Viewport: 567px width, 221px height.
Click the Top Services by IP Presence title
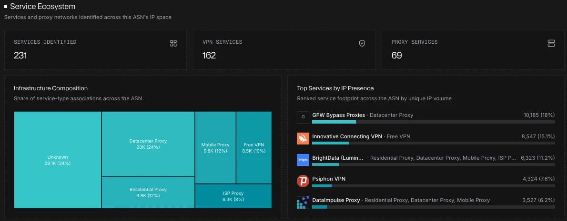pyautogui.click(x=335, y=88)
